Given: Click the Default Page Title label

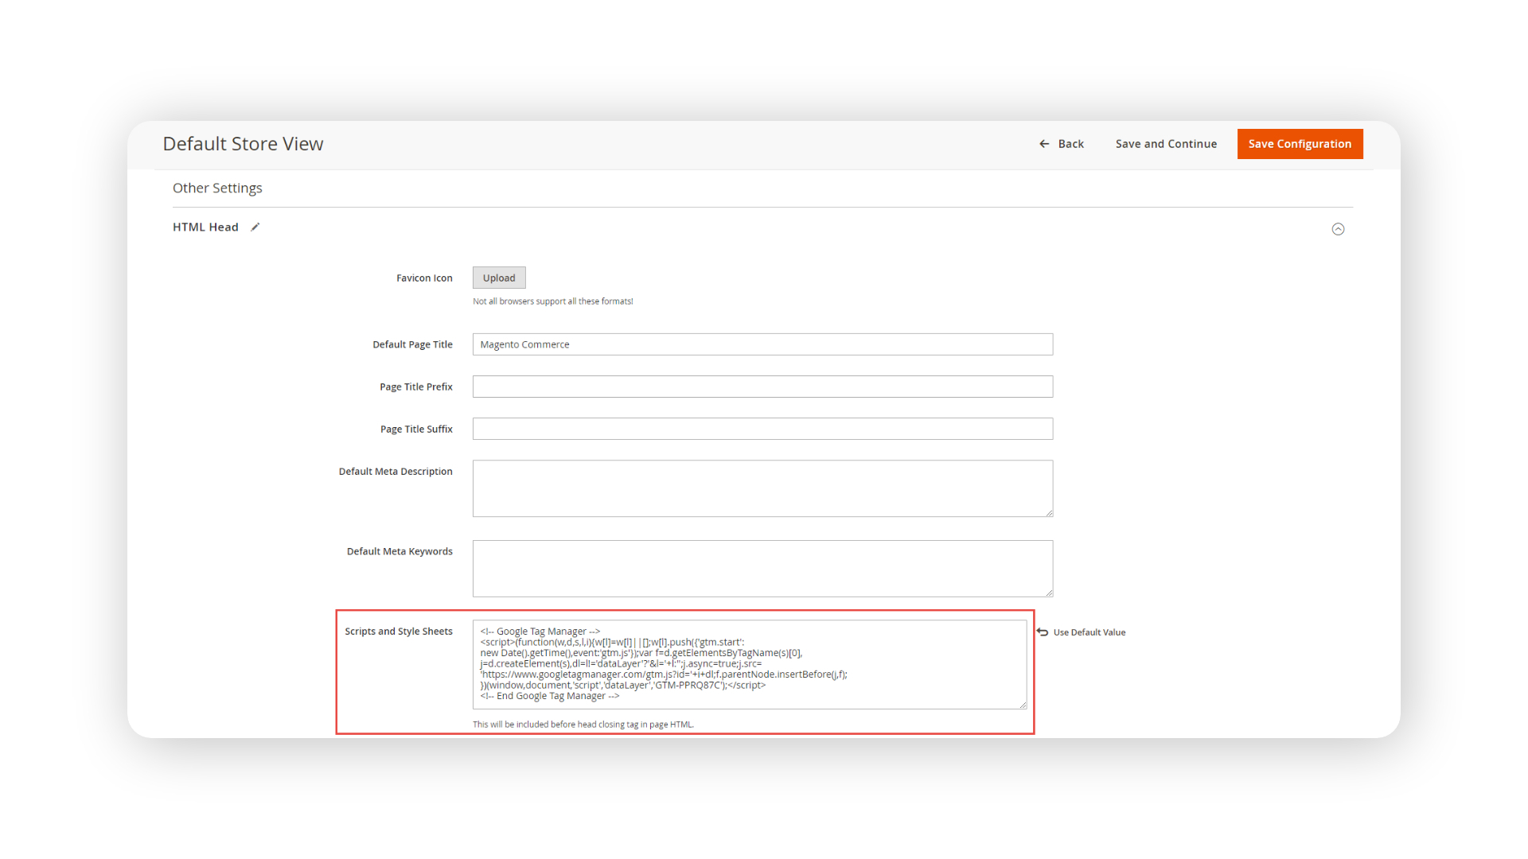Looking at the screenshot, I should pyautogui.click(x=412, y=344).
